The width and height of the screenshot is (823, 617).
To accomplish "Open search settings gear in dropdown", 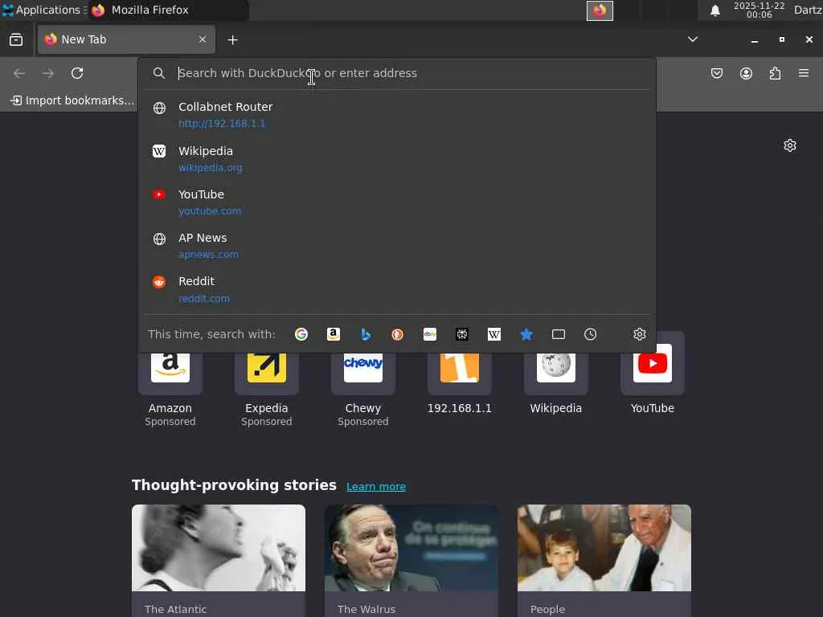I will (x=639, y=334).
